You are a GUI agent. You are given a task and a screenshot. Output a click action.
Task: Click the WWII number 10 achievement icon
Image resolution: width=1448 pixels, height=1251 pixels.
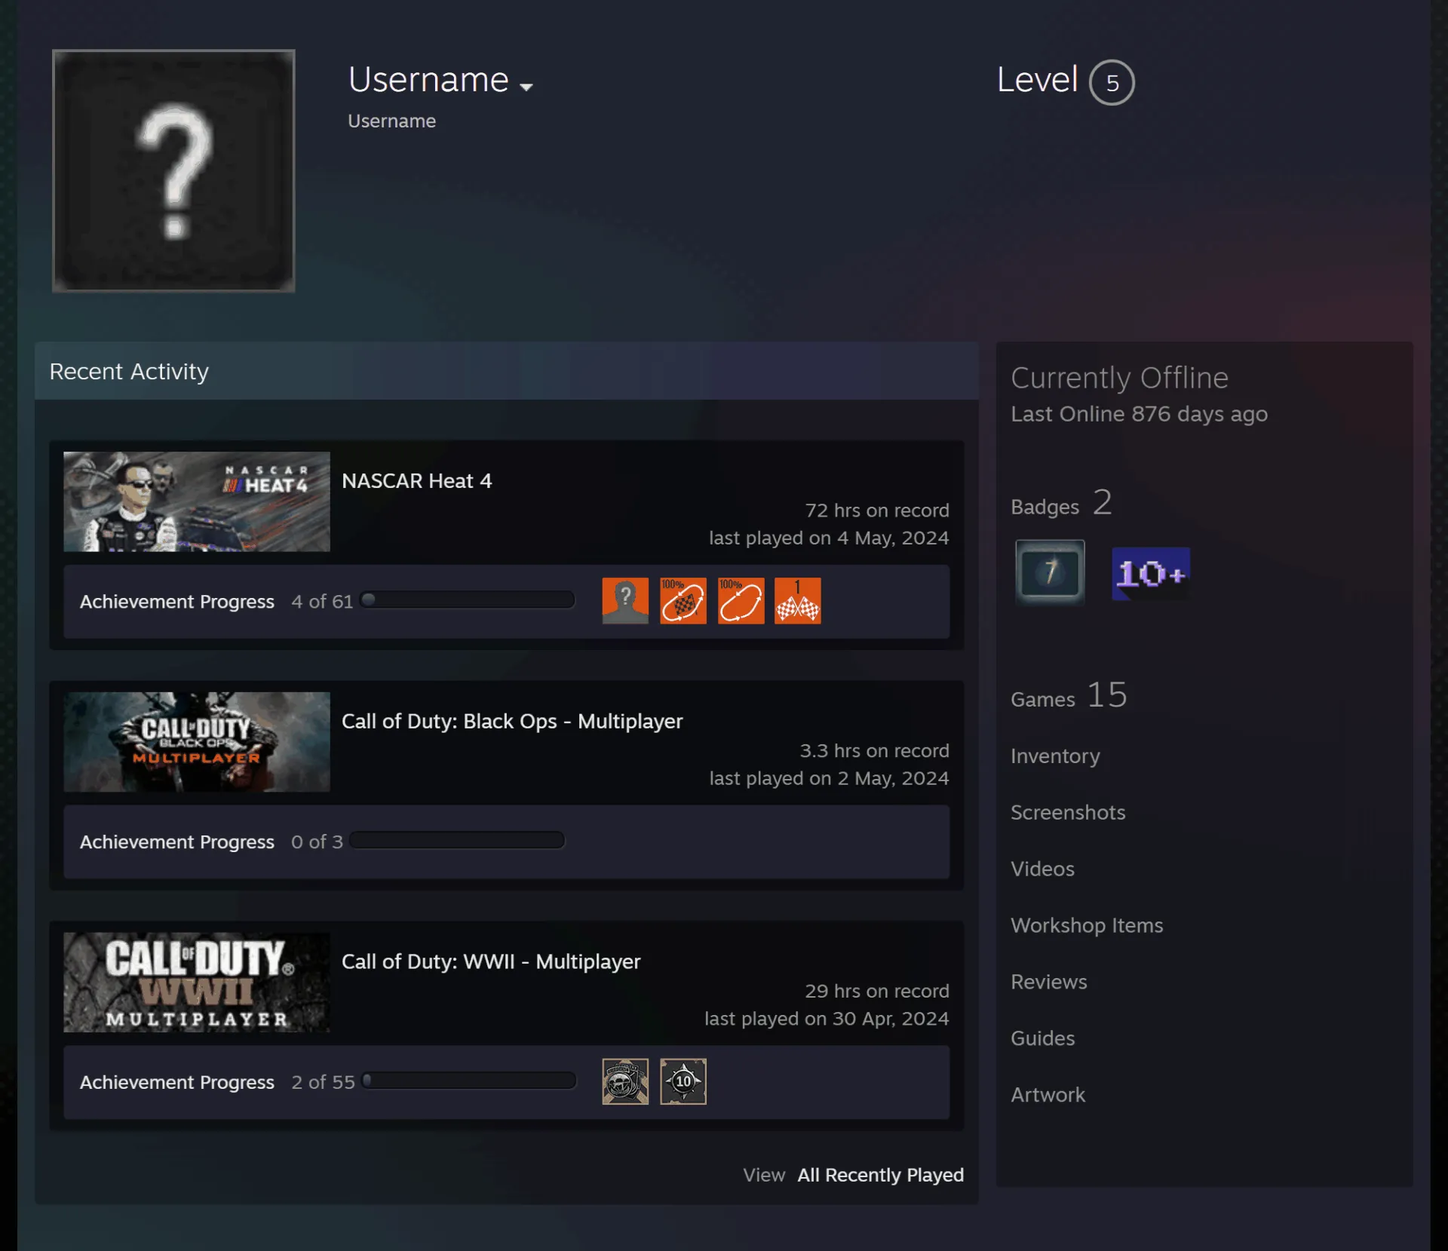click(683, 1081)
